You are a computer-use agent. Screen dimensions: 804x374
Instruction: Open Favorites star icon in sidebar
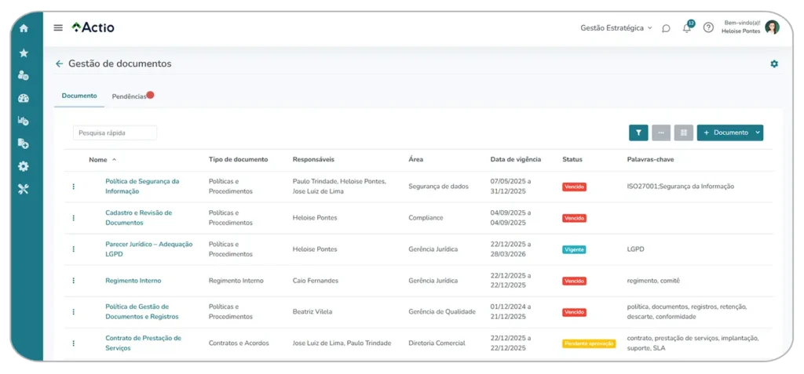[24, 53]
